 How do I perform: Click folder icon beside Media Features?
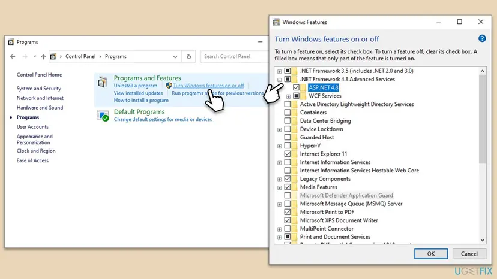[295, 187]
